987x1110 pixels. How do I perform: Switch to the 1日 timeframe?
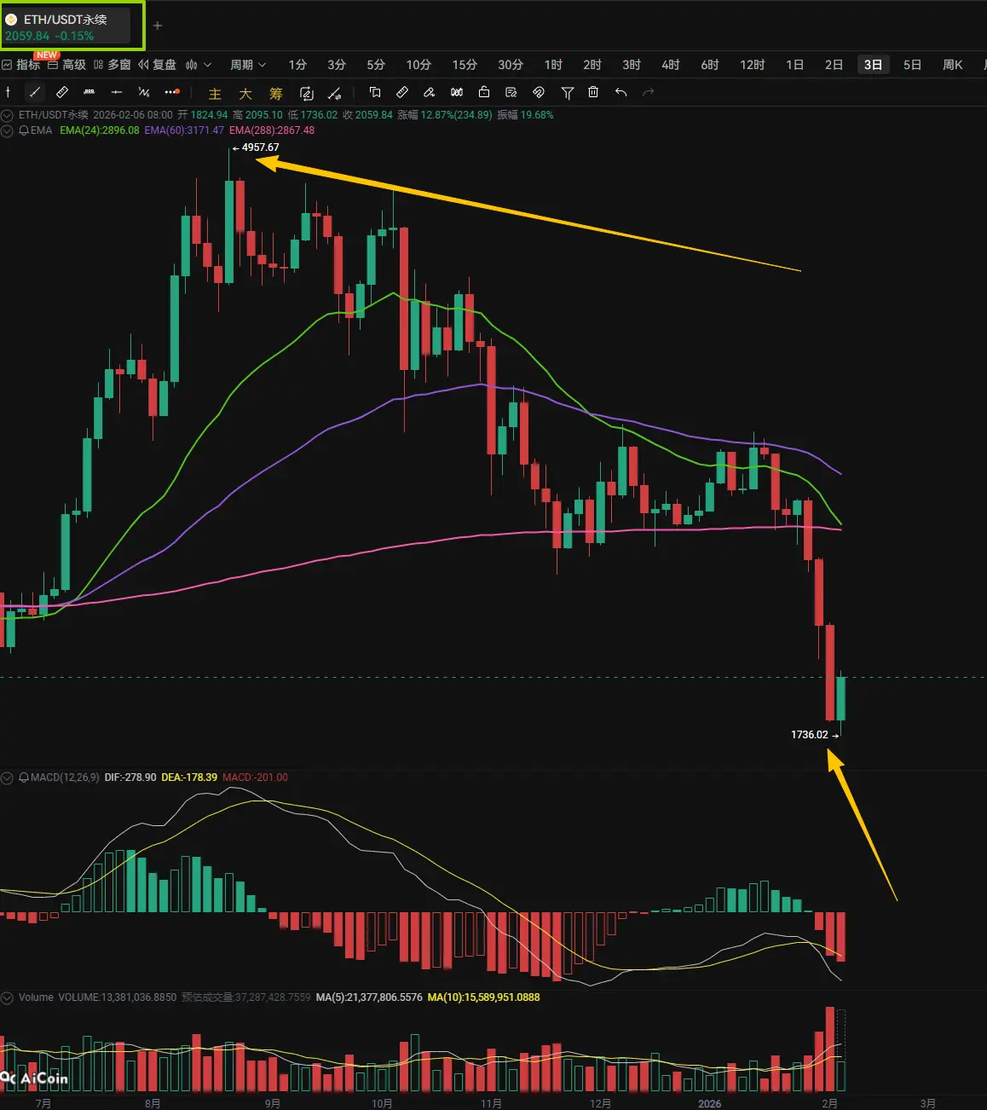pyautogui.click(x=795, y=65)
